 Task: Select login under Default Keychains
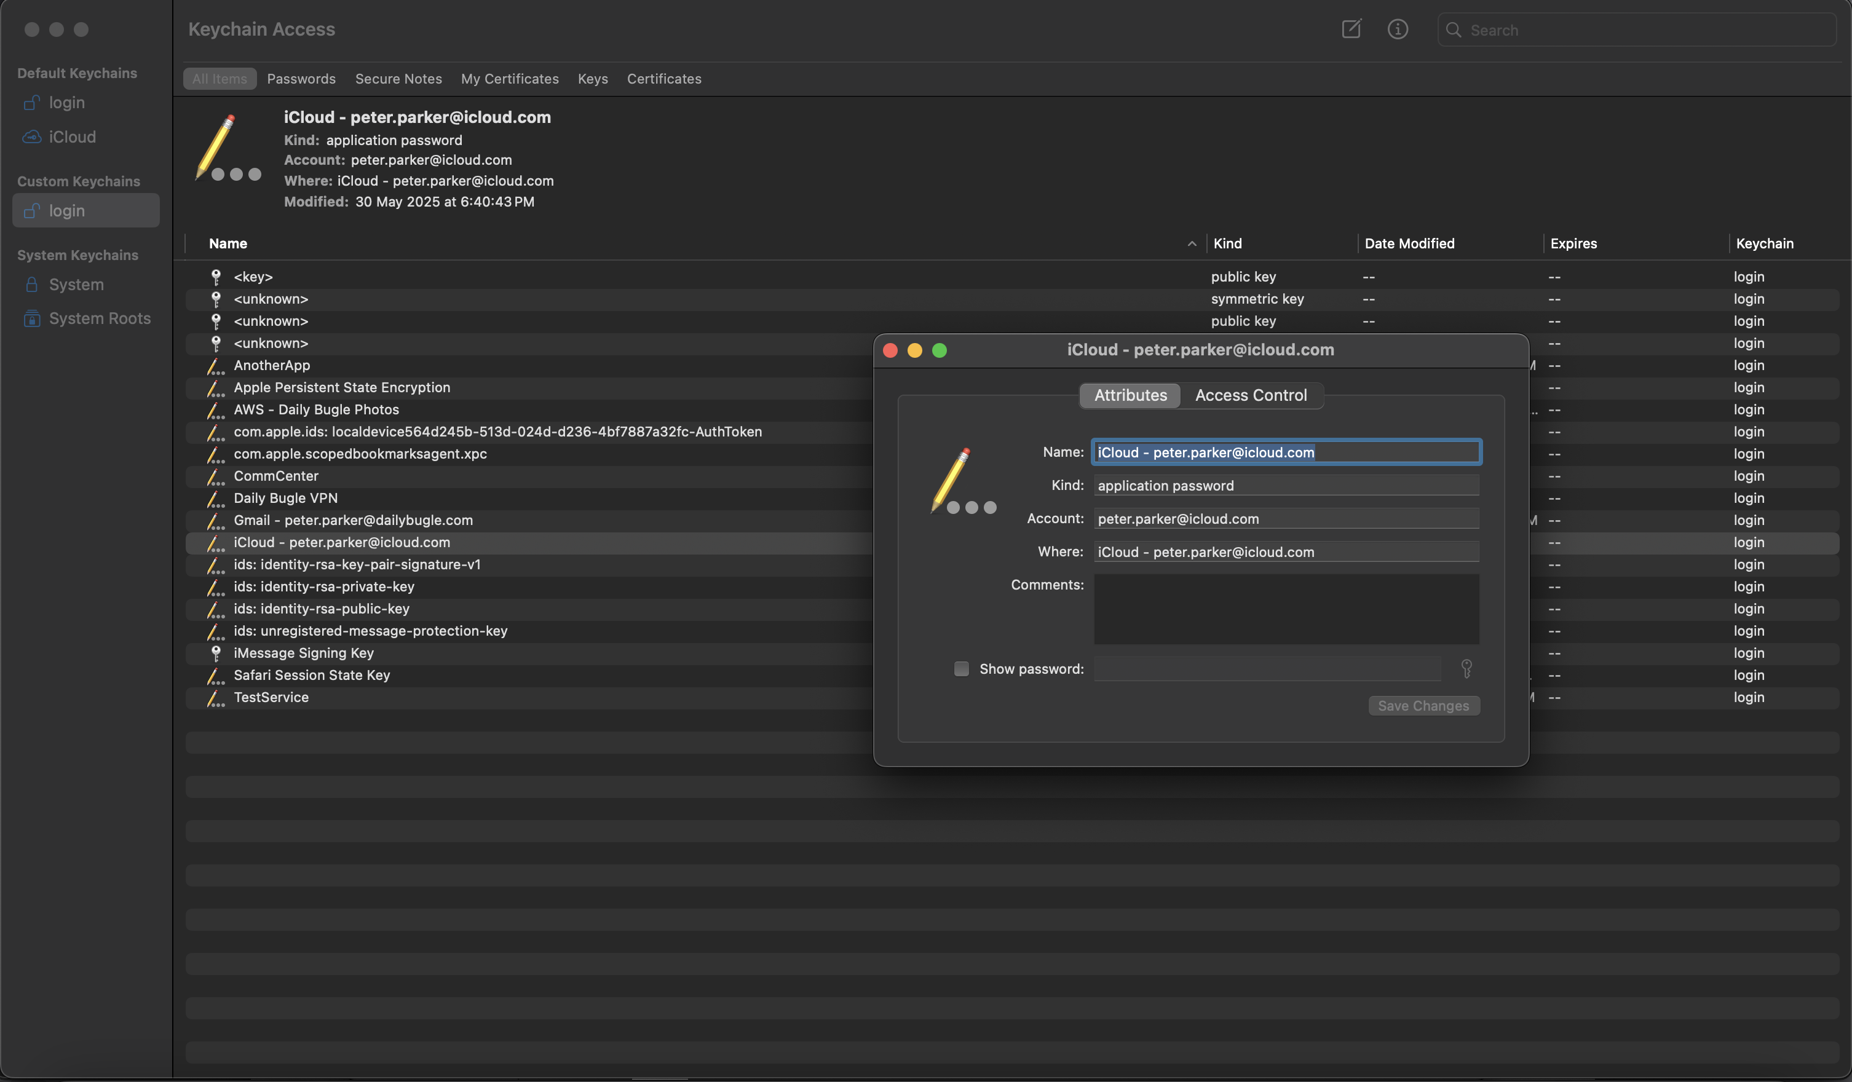[x=66, y=103]
